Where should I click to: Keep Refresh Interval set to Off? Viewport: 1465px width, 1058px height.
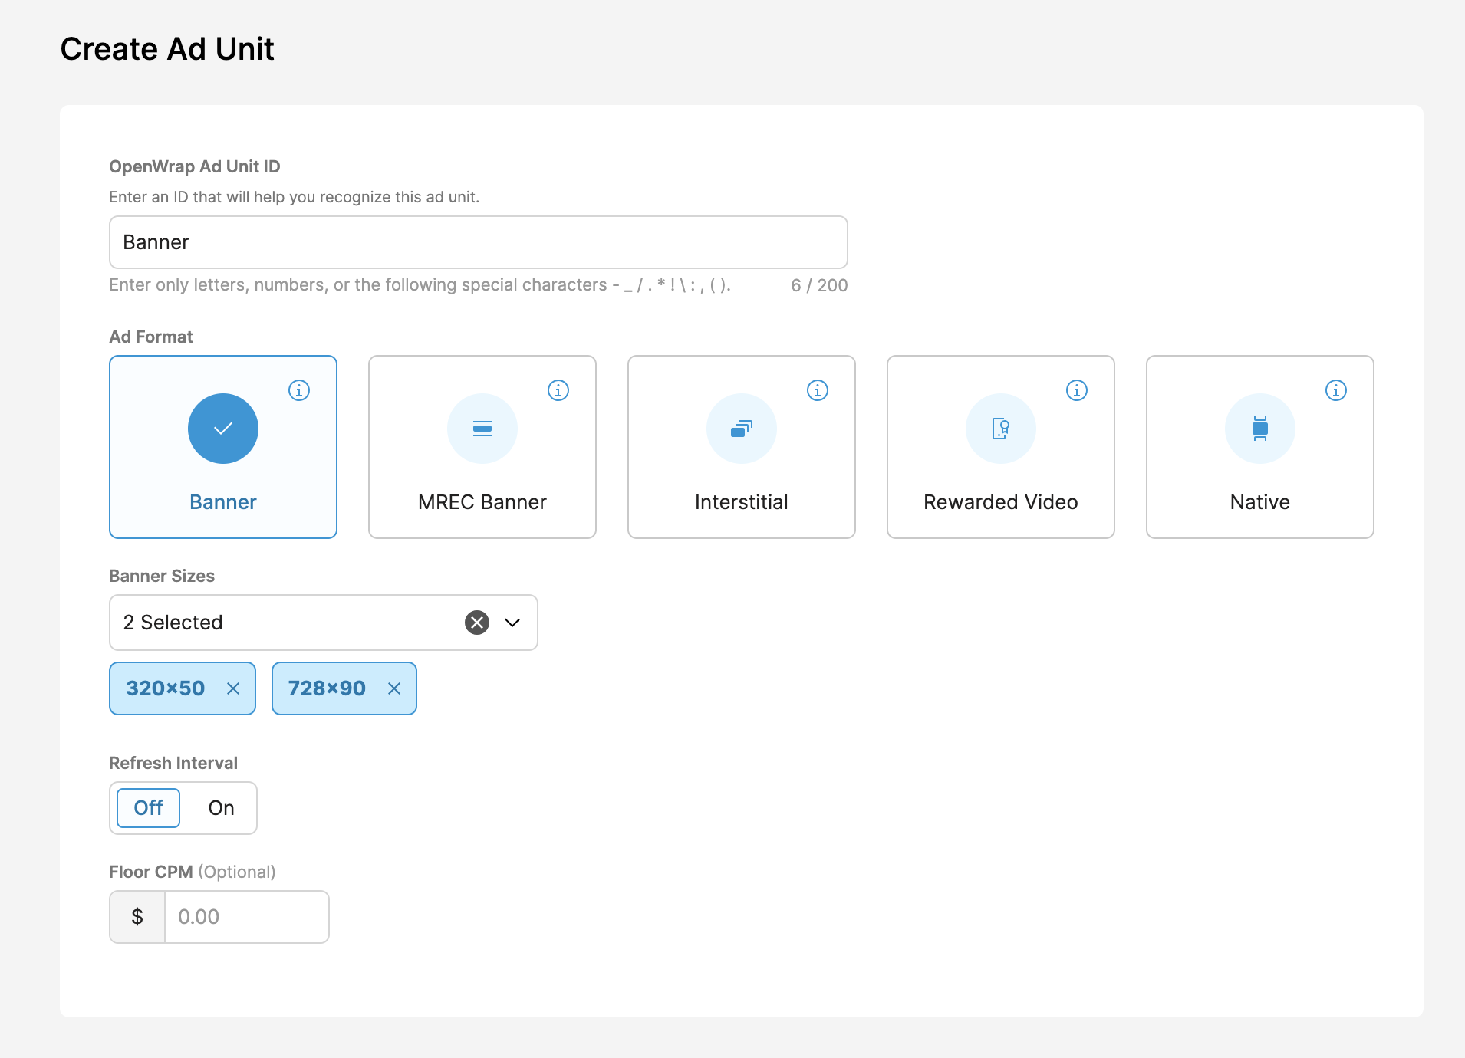[x=148, y=807]
